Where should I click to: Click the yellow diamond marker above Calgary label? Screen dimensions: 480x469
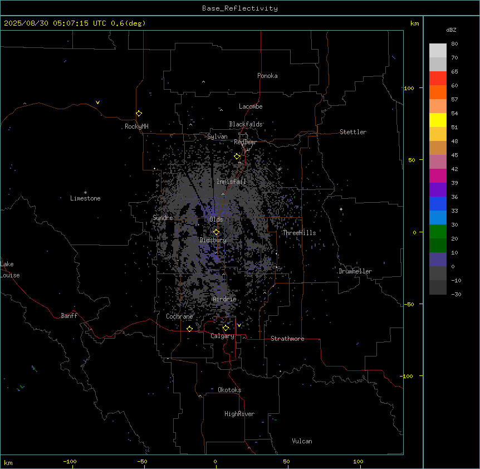coord(226,328)
